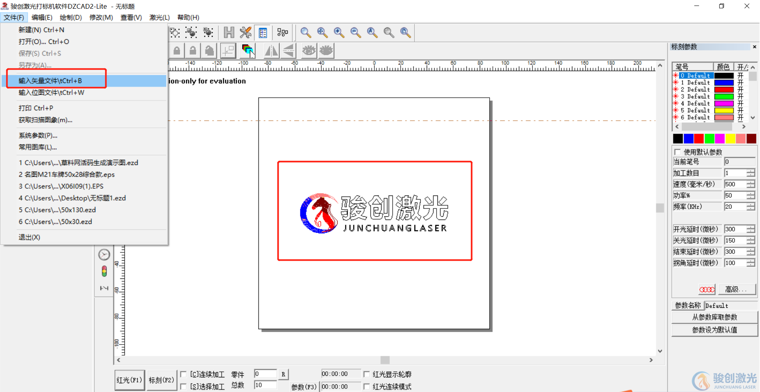The image size is (760, 392).
Task: Click the second open padlock unlock icon
Action: 193,51
